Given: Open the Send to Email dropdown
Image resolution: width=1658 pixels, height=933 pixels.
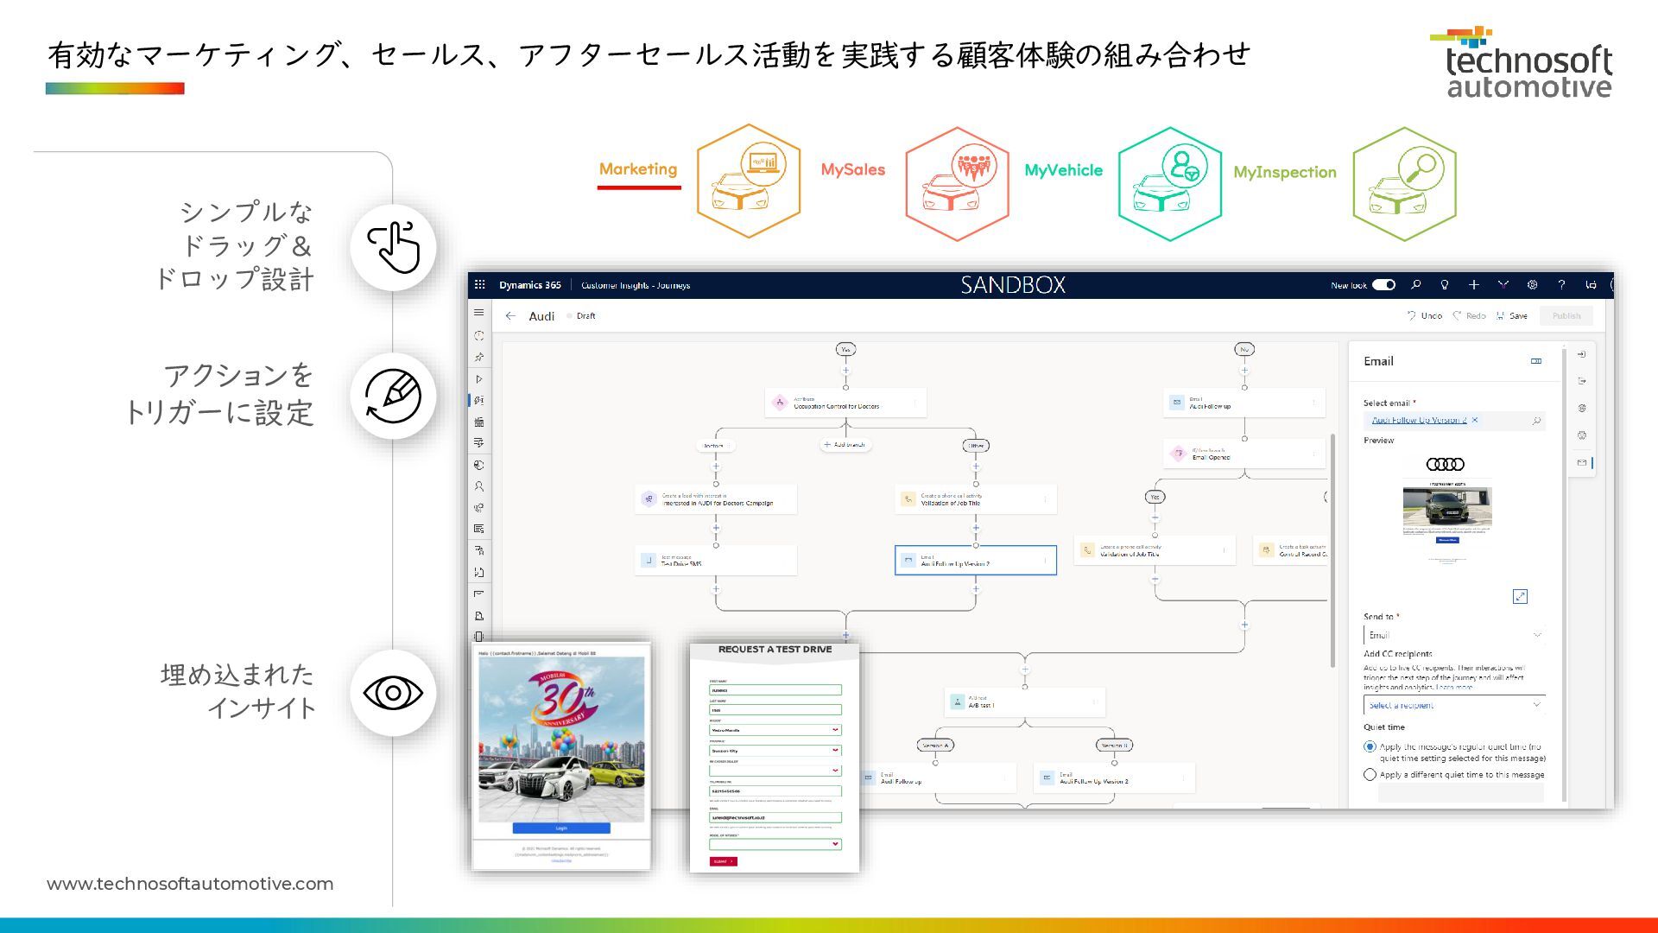Looking at the screenshot, I should (1454, 635).
